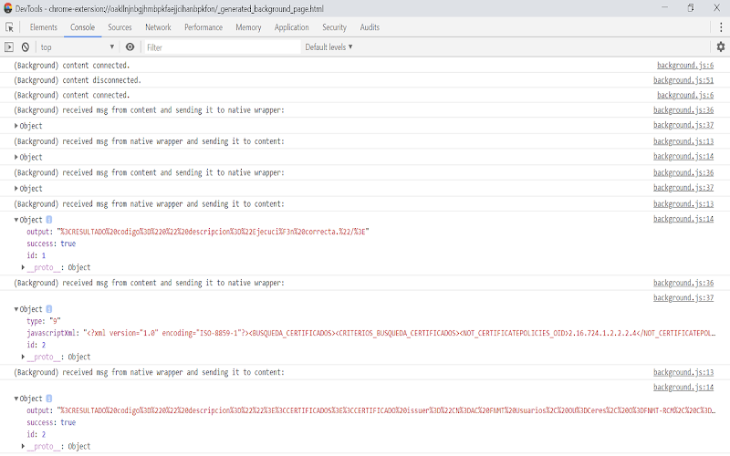This screenshot has width=730, height=456.
Task: Open the DevTools kebab menu
Action: pos(721,27)
